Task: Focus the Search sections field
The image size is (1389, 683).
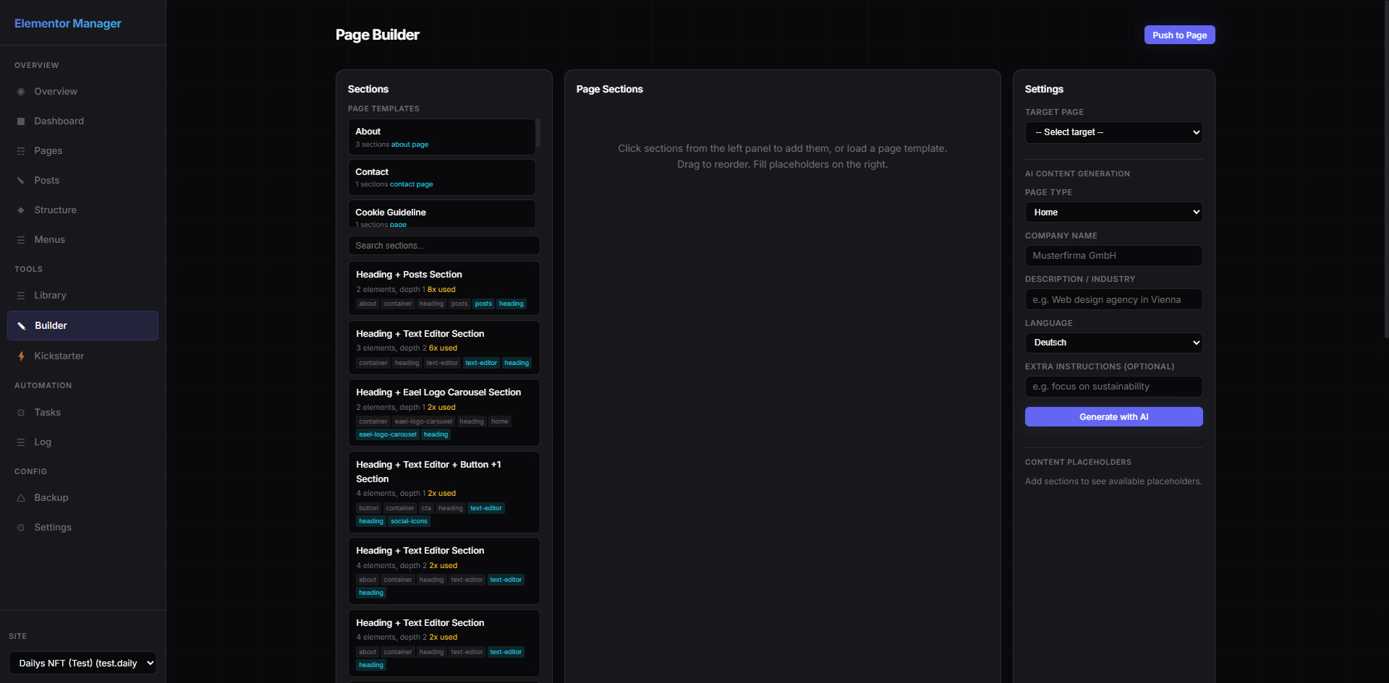Action: click(443, 246)
